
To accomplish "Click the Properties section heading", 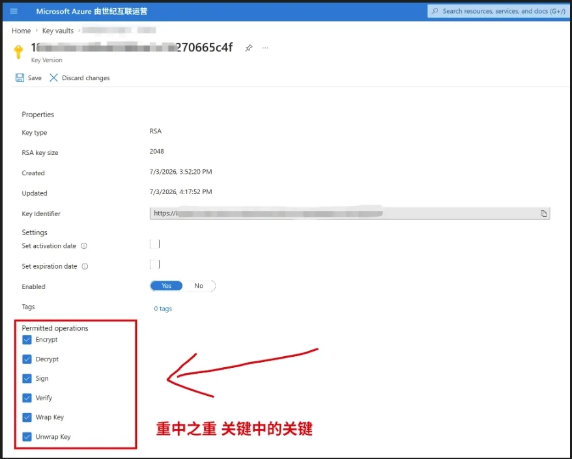I will pyautogui.click(x=38, y=115).
